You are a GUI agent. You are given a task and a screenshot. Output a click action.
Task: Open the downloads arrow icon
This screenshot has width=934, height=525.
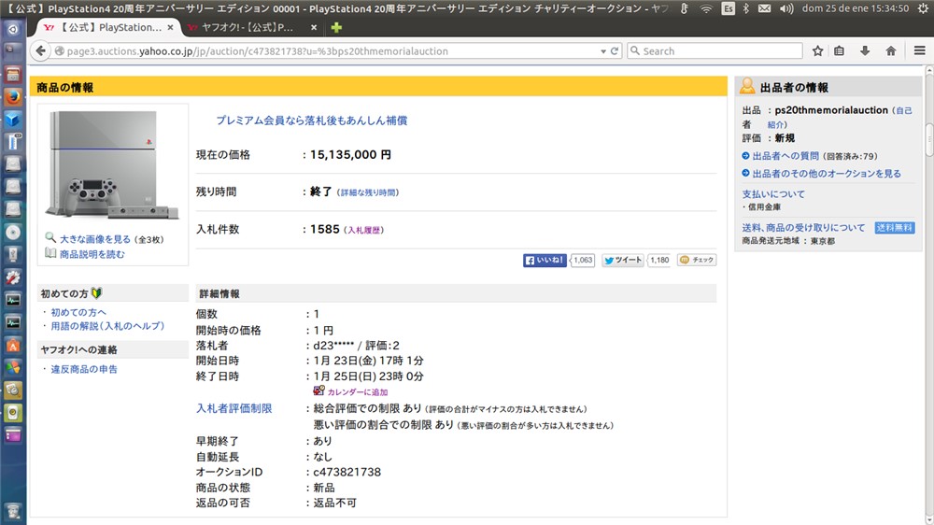coord(865,51)
